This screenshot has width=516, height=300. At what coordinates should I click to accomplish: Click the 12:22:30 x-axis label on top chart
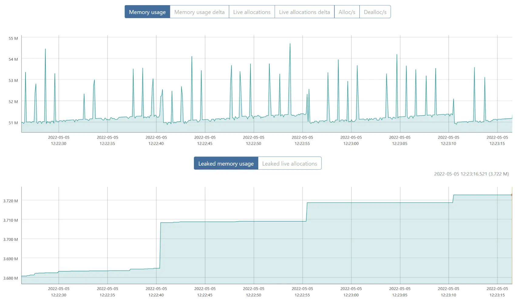[59, 140]
